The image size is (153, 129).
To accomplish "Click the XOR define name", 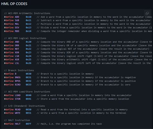I will pos(17,53).
